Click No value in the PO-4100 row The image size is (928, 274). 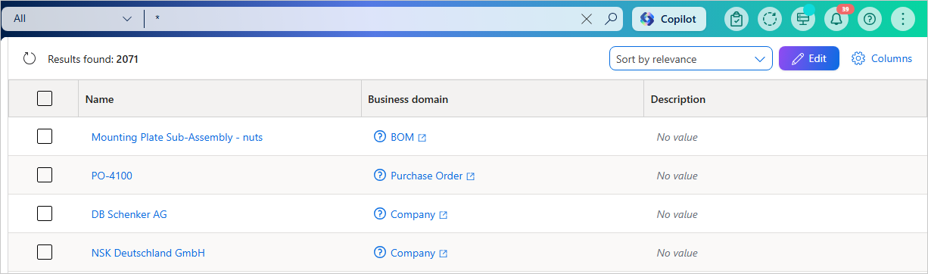677,176
